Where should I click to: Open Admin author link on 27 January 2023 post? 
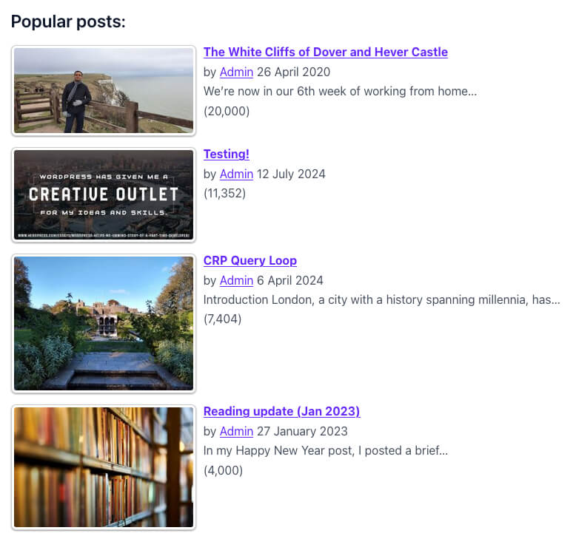click(x=236, y=431)
